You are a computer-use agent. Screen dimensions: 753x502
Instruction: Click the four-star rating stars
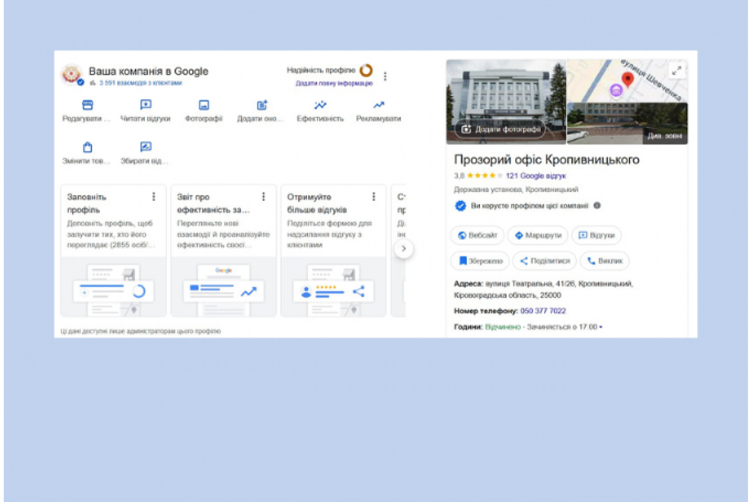[x=485, y=176]
